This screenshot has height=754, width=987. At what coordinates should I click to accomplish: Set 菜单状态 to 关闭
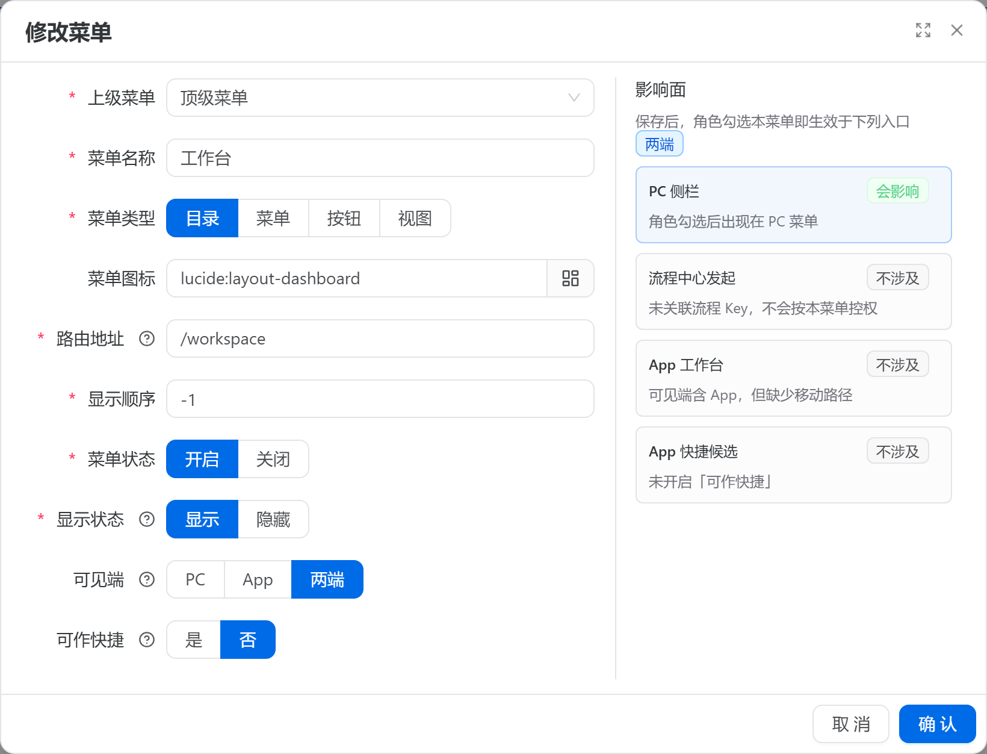(x=273, y=459)
